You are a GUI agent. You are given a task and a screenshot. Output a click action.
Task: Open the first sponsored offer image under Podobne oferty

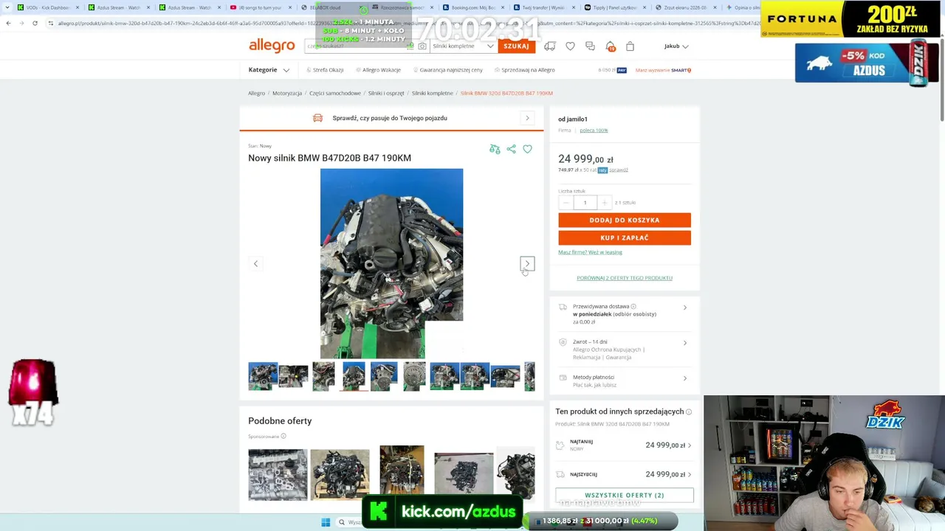tap(278, 475)
